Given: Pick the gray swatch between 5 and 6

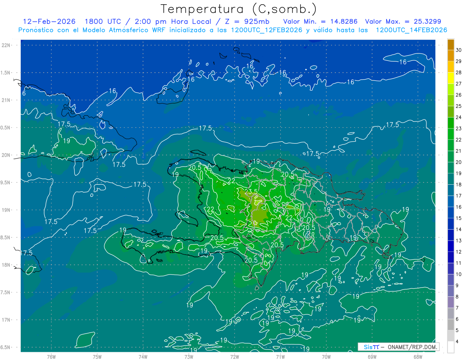Looking at the screenshot, I should [x=451, y=325].
